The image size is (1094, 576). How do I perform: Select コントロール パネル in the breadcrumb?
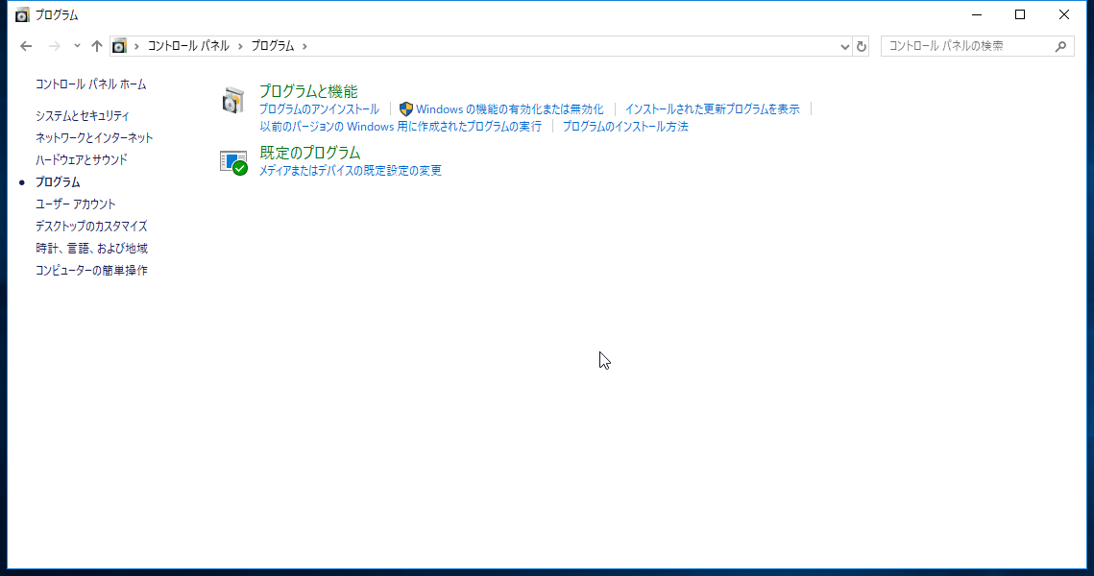pos(188,46)
